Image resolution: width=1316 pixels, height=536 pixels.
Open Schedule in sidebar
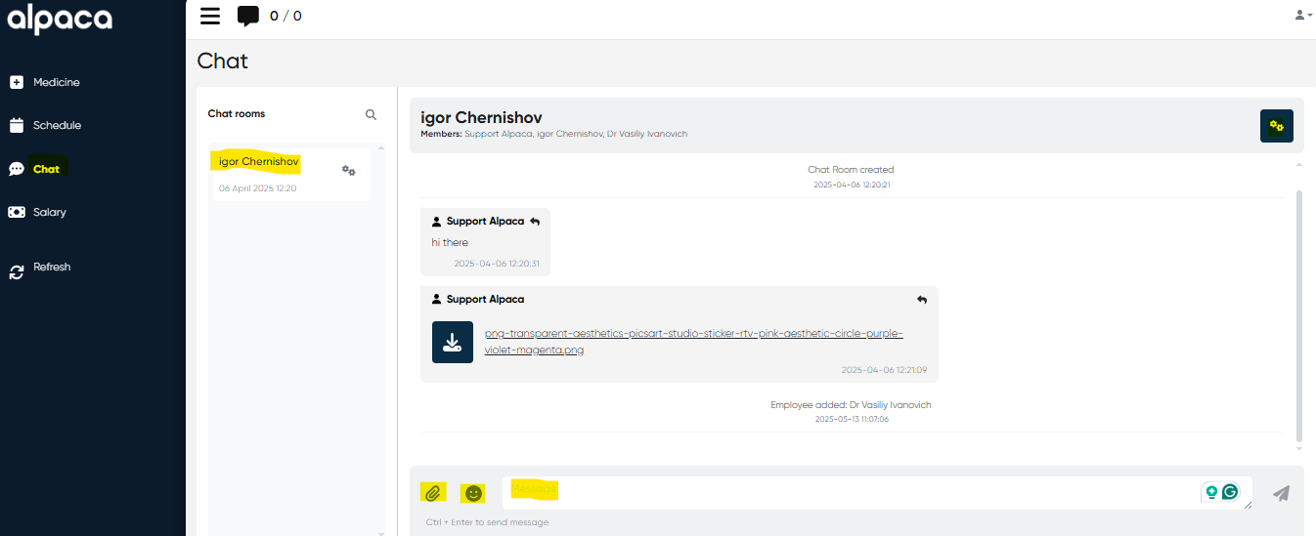57,126
